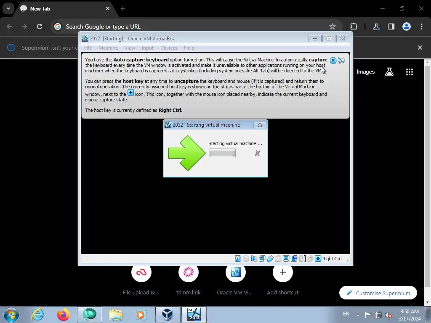The width and height of the screenshot is (431, 323).
Task: Click the hard disk activity status icon
Action: point(238,259)
